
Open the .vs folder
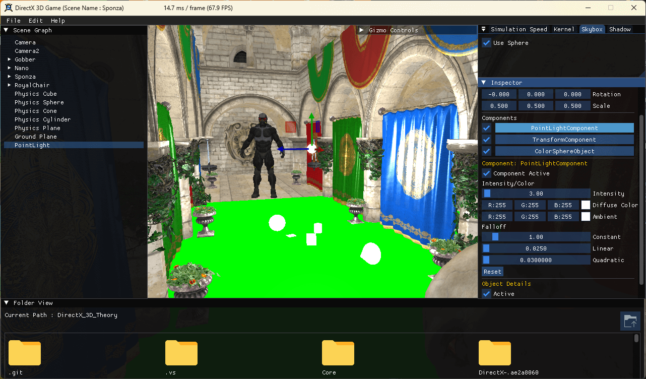click(x=181, y=353)
